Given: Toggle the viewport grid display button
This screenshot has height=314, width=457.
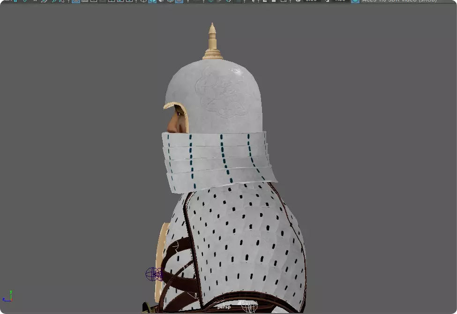Looking at the screenshot, I should coord(76,1).
